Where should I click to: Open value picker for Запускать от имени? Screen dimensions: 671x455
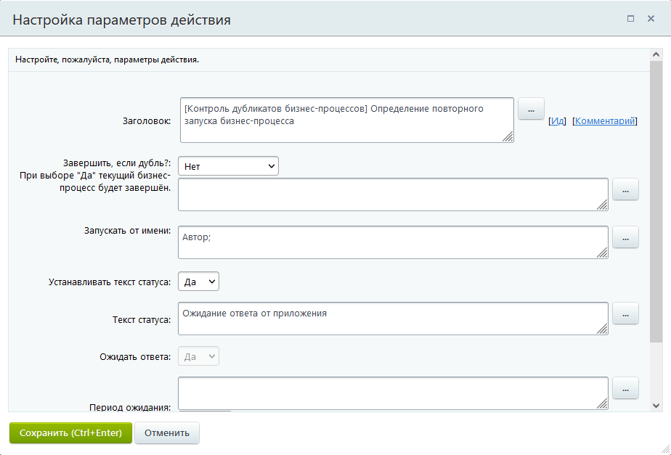click(x=625, y=237)
